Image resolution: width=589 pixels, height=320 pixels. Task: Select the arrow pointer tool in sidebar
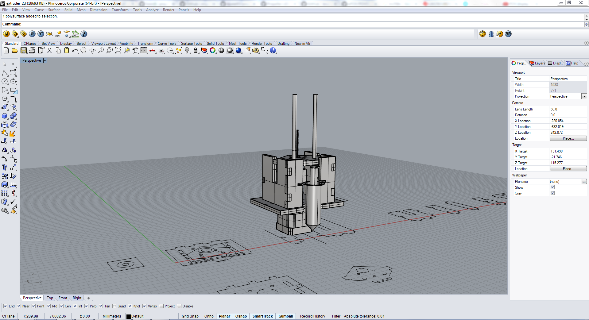(x=5, y=64)
